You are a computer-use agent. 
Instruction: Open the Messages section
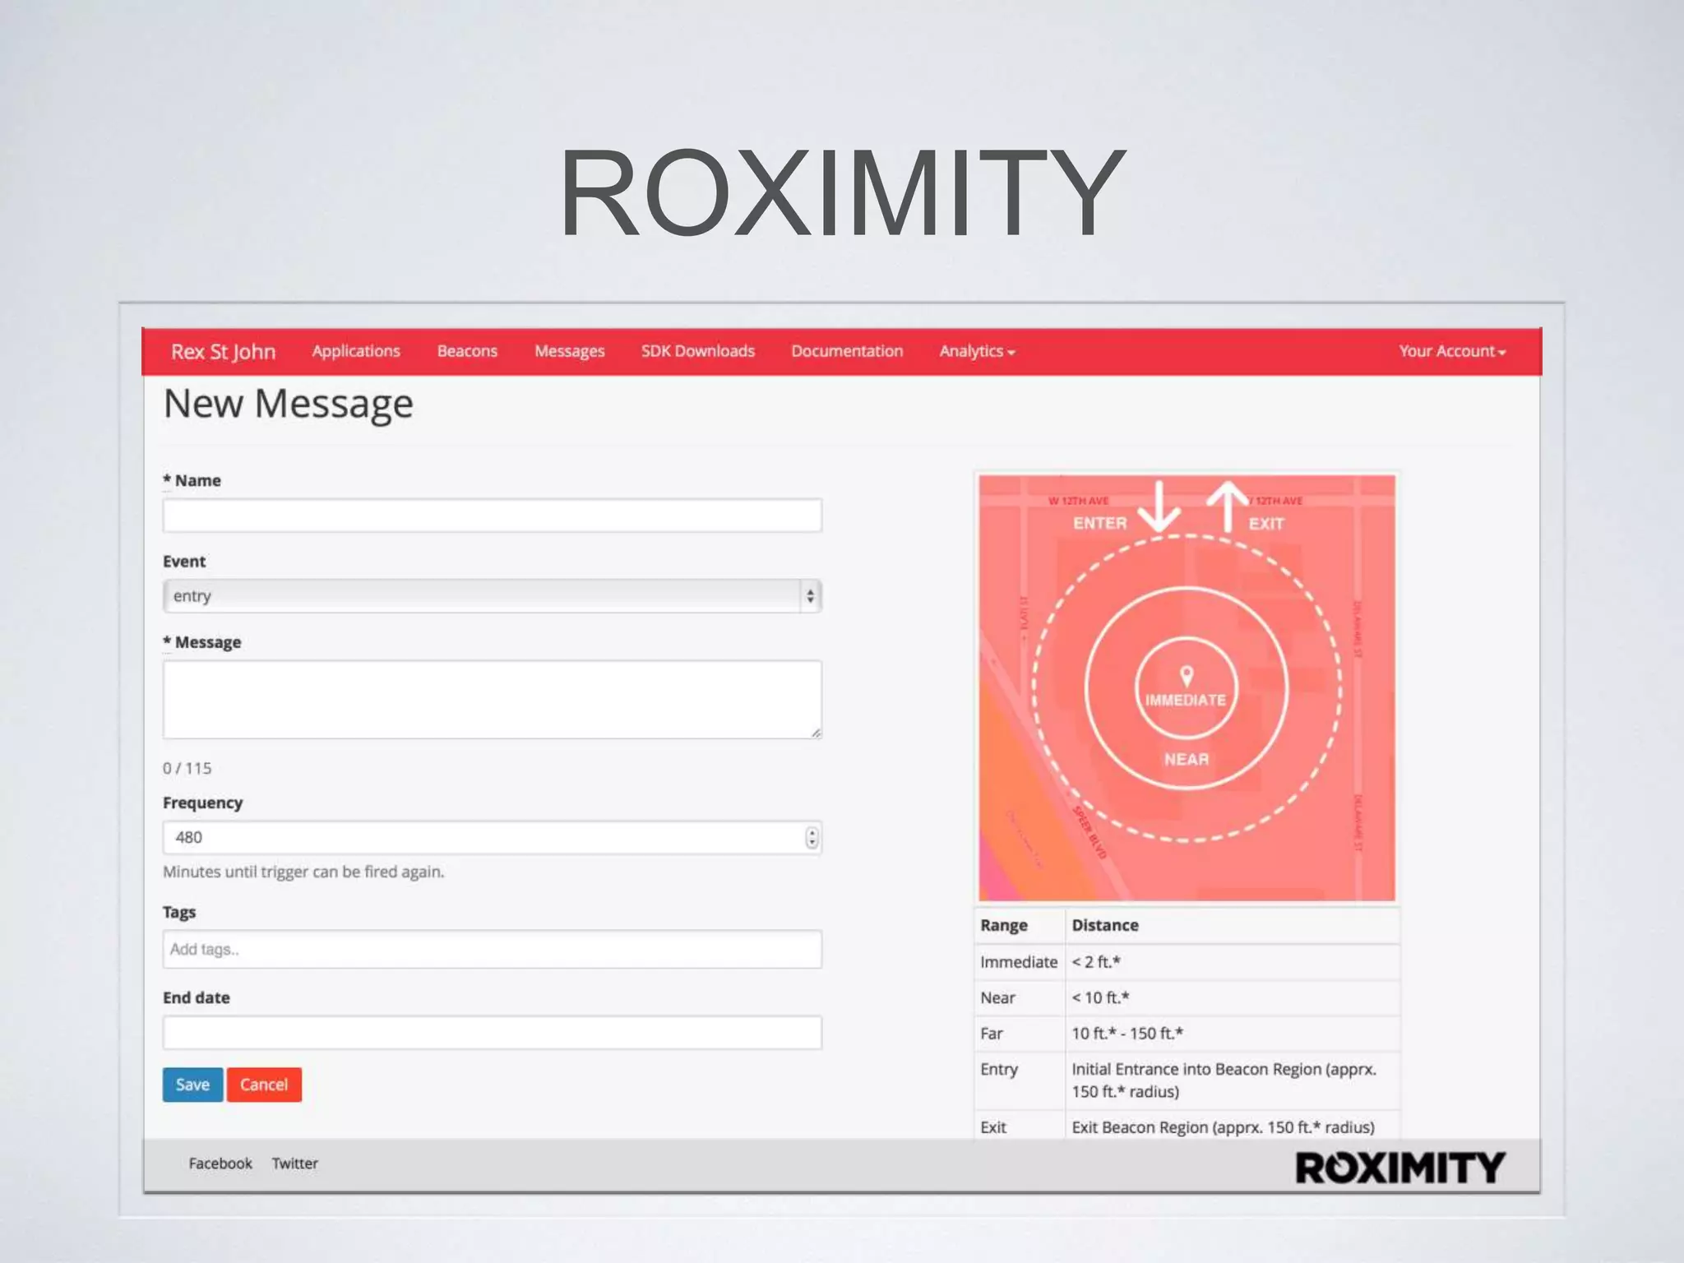[569, 351]
